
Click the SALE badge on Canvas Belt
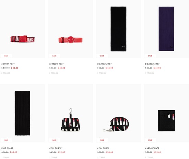coord(6,56)
